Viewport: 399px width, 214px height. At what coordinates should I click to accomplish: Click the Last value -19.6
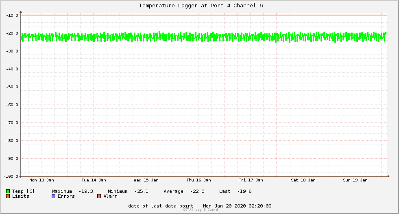[244, 191]
